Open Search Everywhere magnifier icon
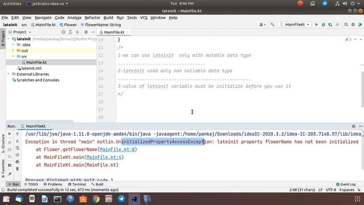This screenshot has width=364, height=205. [346, 24]
